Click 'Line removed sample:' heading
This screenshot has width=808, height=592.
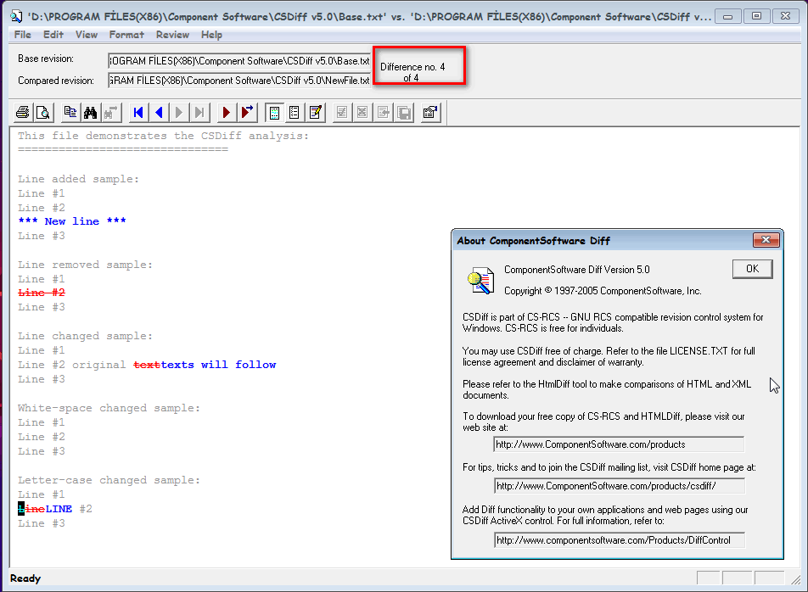point(86,265)
